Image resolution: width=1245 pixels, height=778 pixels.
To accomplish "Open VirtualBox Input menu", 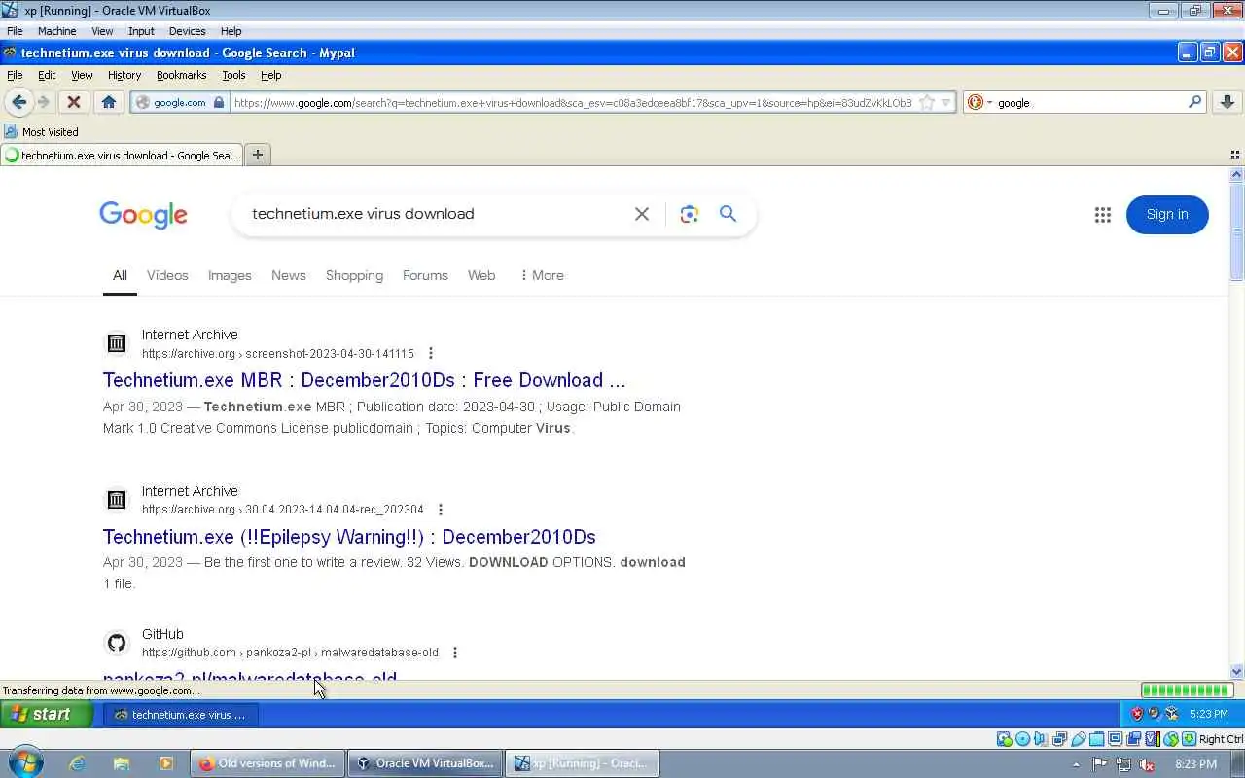I will [x=141, y=31].
